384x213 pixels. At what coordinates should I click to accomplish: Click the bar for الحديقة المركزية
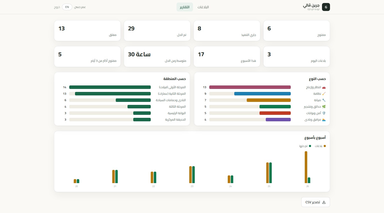[x=142, y=120]
